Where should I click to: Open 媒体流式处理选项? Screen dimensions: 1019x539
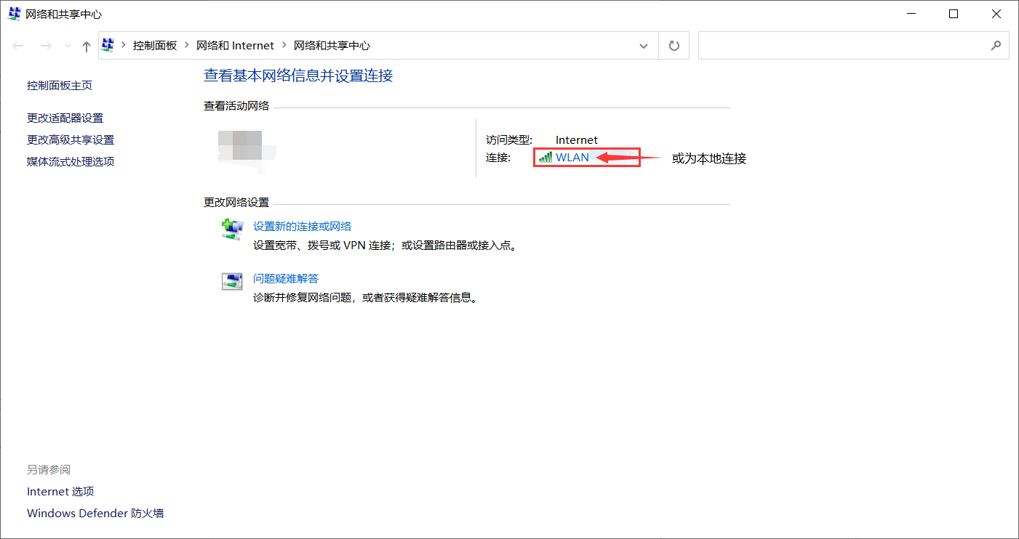(x=70, y=161)
